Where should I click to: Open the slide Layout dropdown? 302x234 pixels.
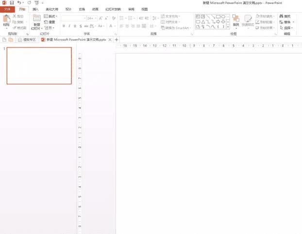pyautogui.click(x=50, y=16)
